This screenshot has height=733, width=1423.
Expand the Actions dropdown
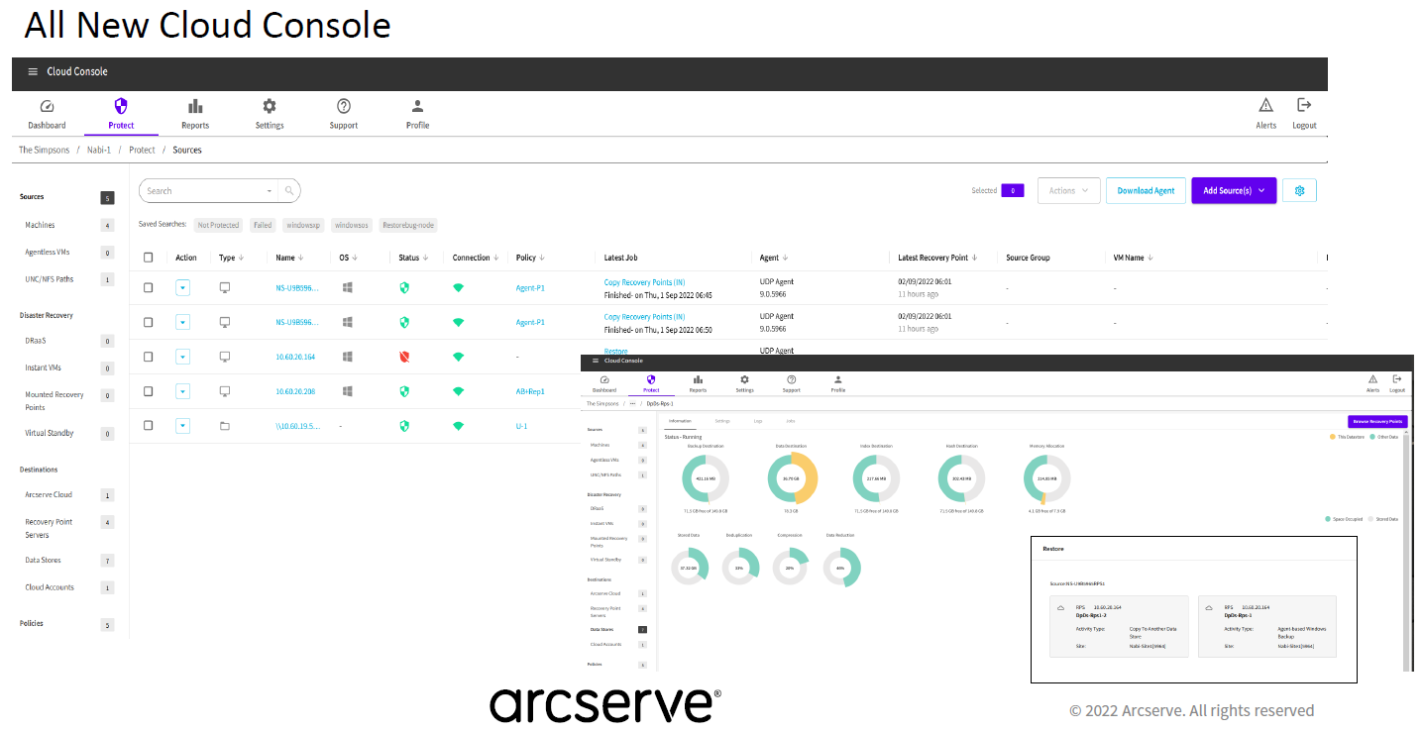(1068, 190)
